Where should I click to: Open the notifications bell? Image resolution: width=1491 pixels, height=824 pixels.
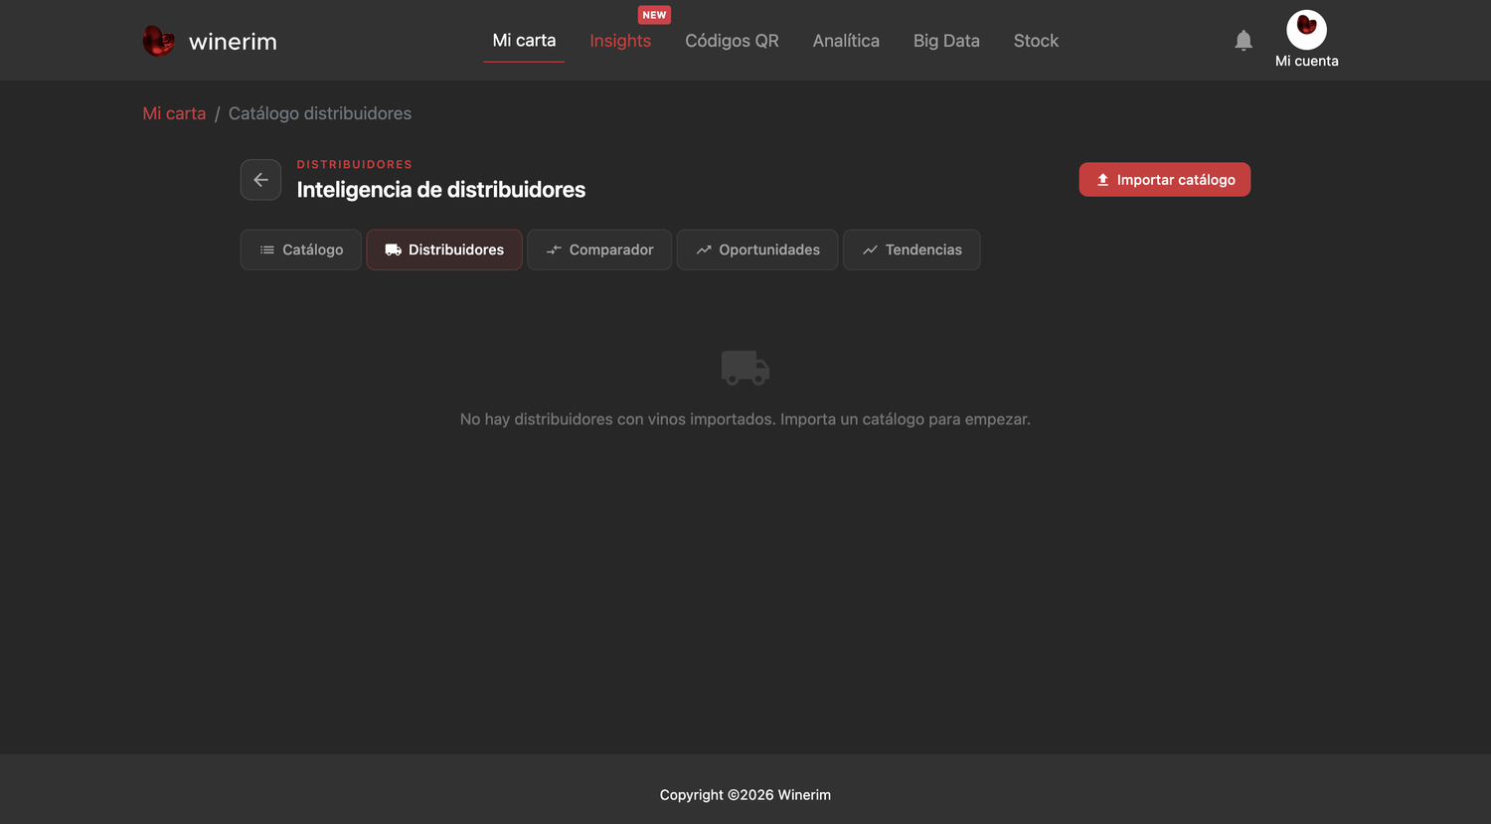[x=1243, y=41]
